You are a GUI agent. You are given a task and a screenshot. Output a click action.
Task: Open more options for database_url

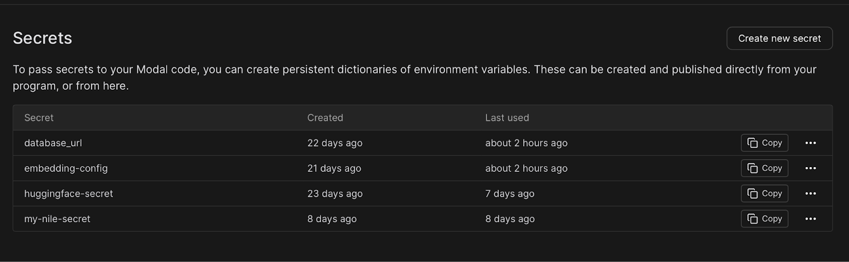pyautogui.click(x=810, y=143)
